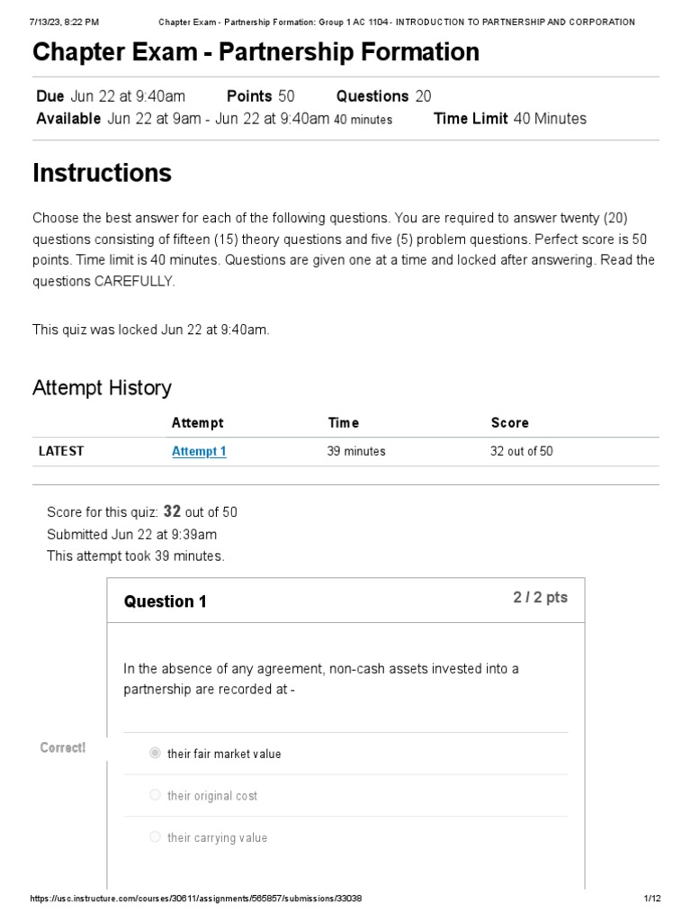Select the Score column header
691x922 pixels.
point(510,423)
